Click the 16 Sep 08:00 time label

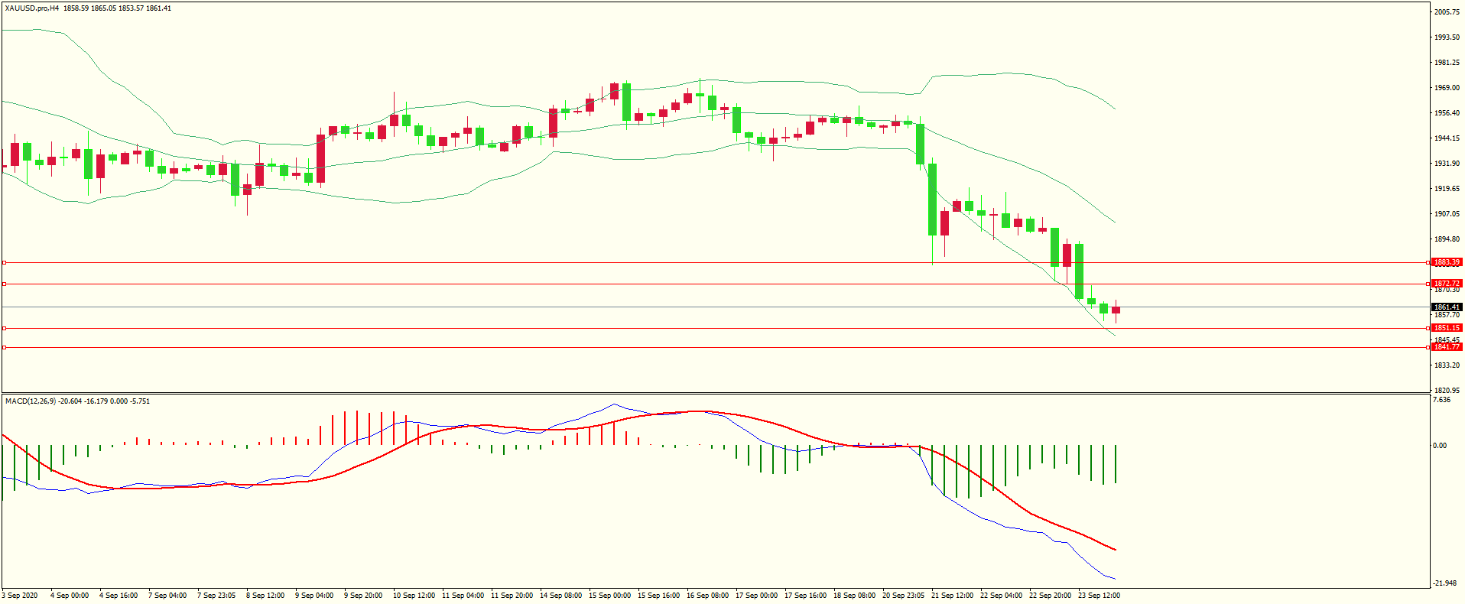(x=707, y=596)
